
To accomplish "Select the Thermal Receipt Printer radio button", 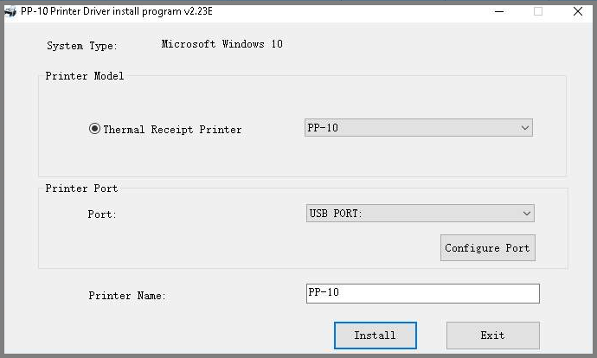I will [x=94, y=129].
